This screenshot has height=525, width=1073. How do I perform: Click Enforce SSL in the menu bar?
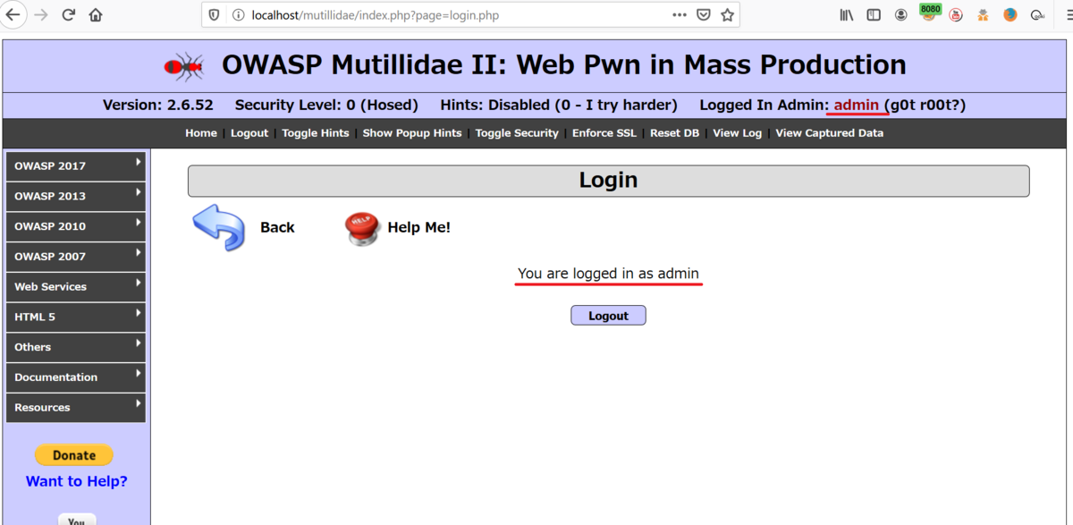pos(604,133)
